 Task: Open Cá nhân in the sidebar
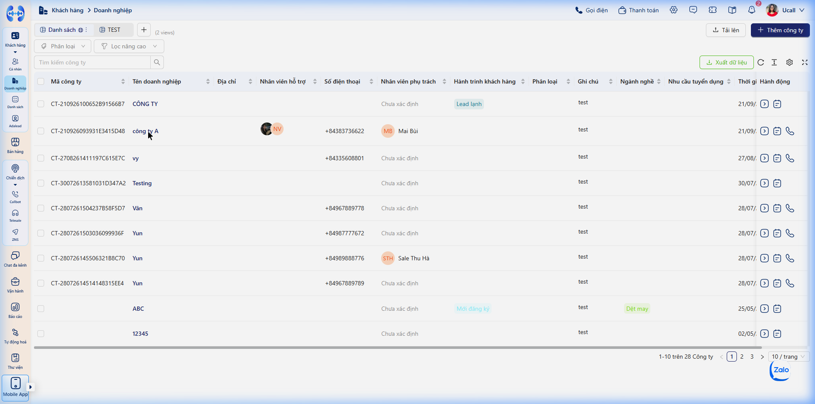[x=15, y=64]
